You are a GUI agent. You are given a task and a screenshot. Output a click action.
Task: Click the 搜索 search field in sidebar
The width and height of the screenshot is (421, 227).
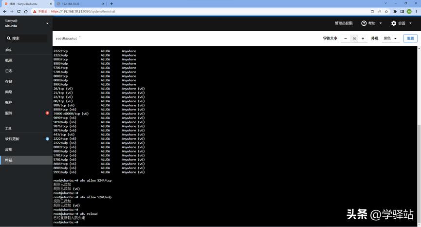point(26,38)
